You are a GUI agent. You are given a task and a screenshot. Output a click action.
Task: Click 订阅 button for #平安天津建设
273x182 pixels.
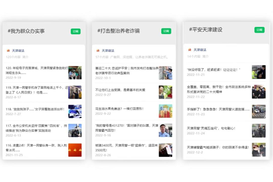(x=259, y=30)
